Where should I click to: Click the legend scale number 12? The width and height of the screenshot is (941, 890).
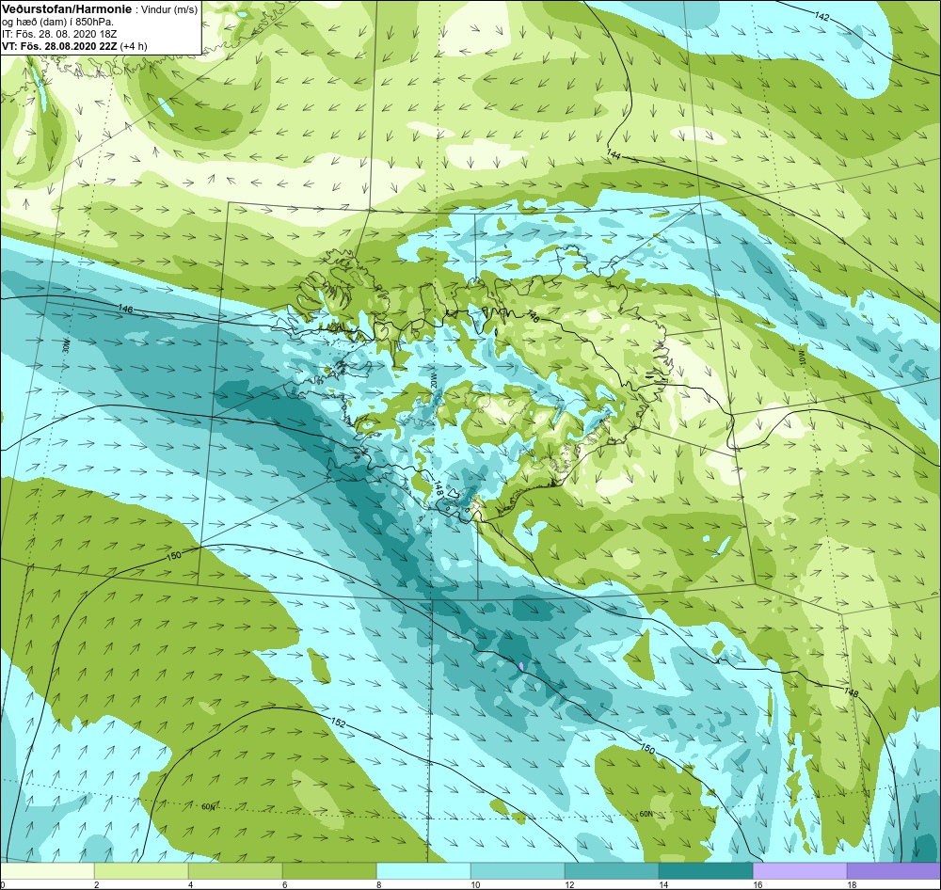[x=569, y=884]
